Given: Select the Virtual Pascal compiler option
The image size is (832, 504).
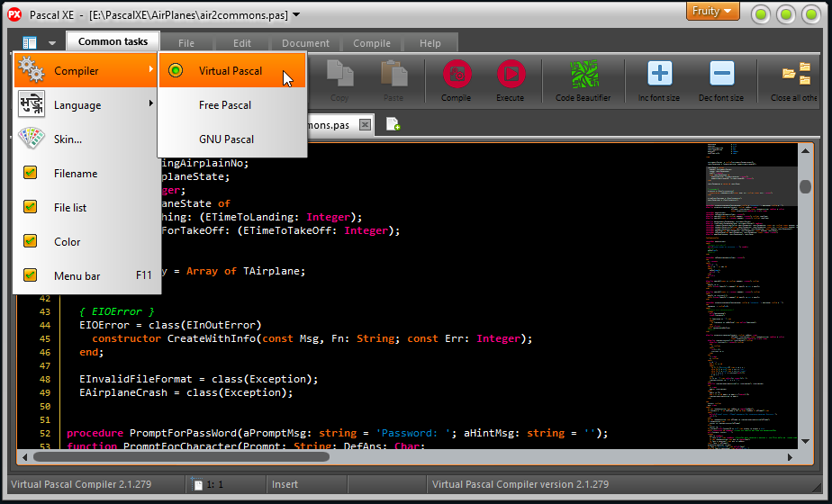Looking at the screenshot, I should point(231,71).
